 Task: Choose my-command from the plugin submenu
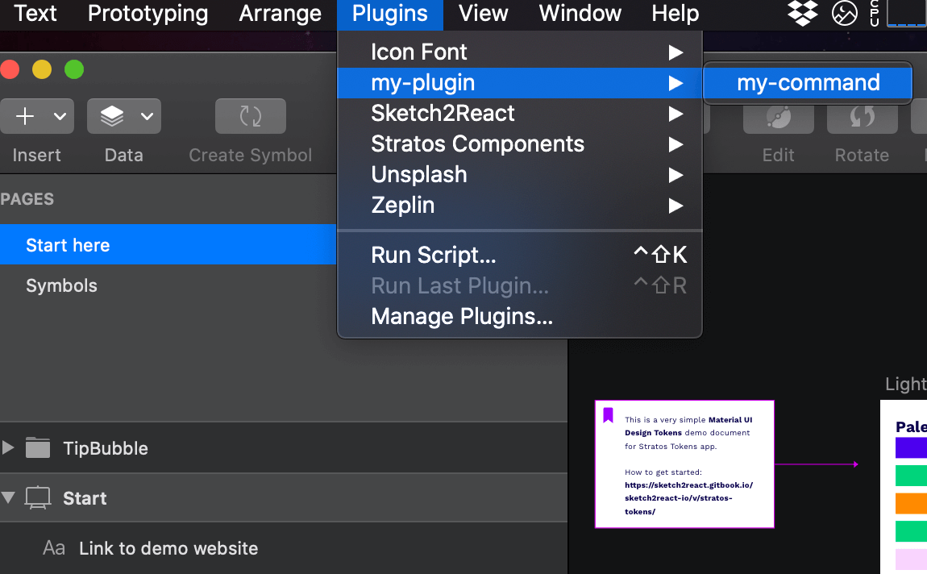pos(807,81)
